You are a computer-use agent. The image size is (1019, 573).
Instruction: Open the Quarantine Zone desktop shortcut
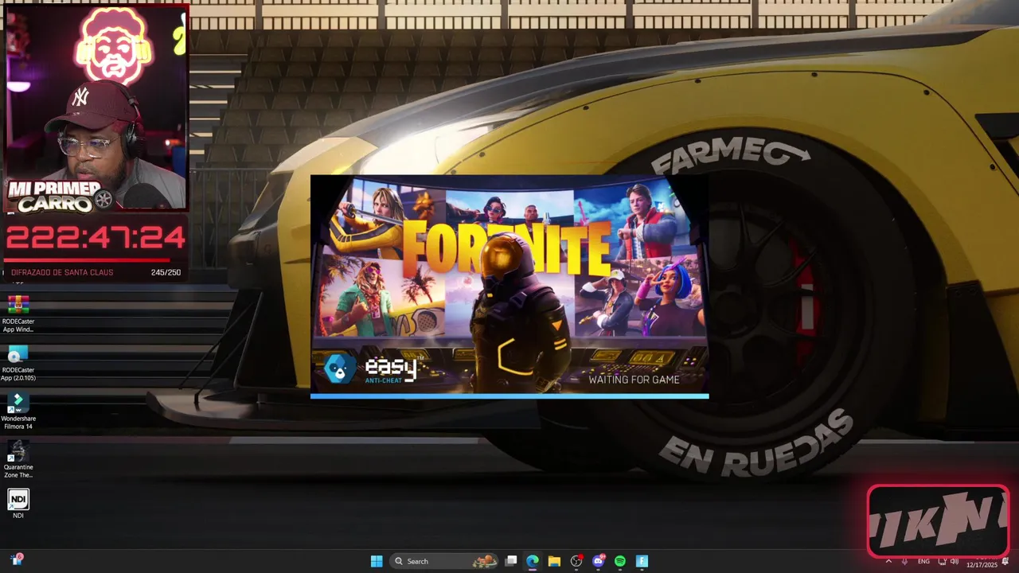[18, 459]
